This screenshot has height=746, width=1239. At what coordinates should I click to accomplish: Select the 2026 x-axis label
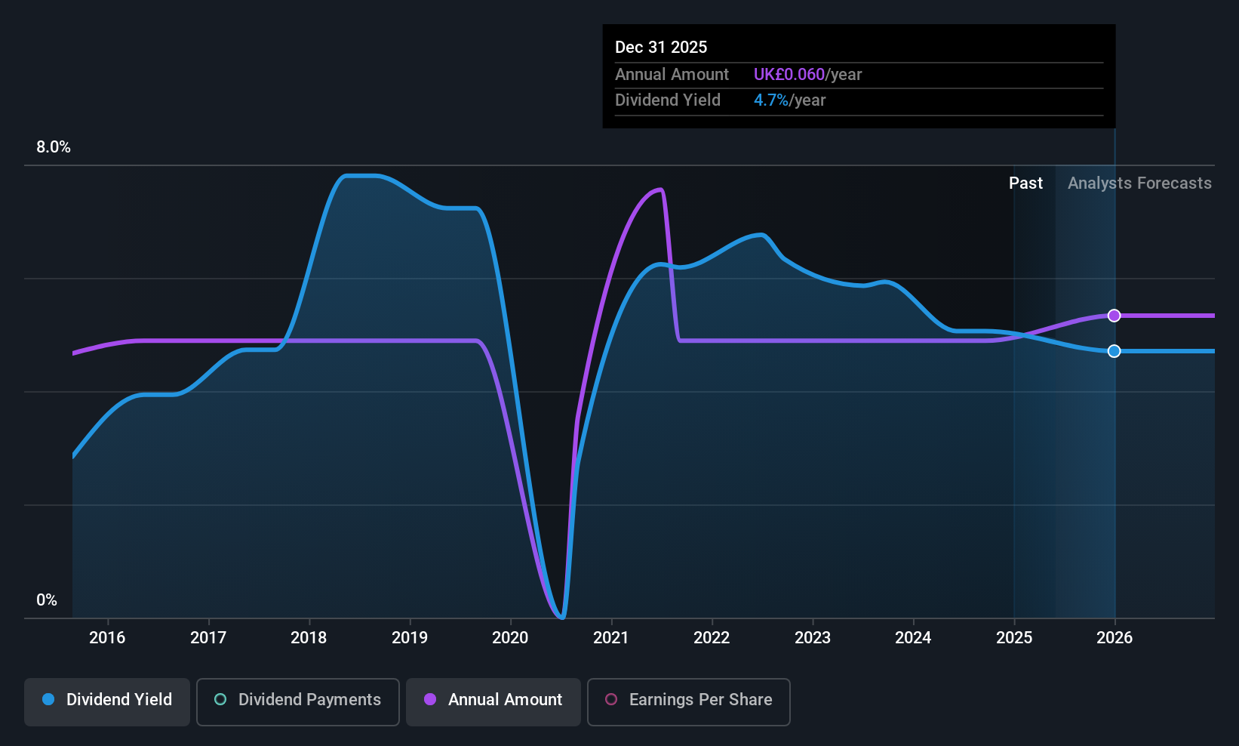coord(1114,638)
